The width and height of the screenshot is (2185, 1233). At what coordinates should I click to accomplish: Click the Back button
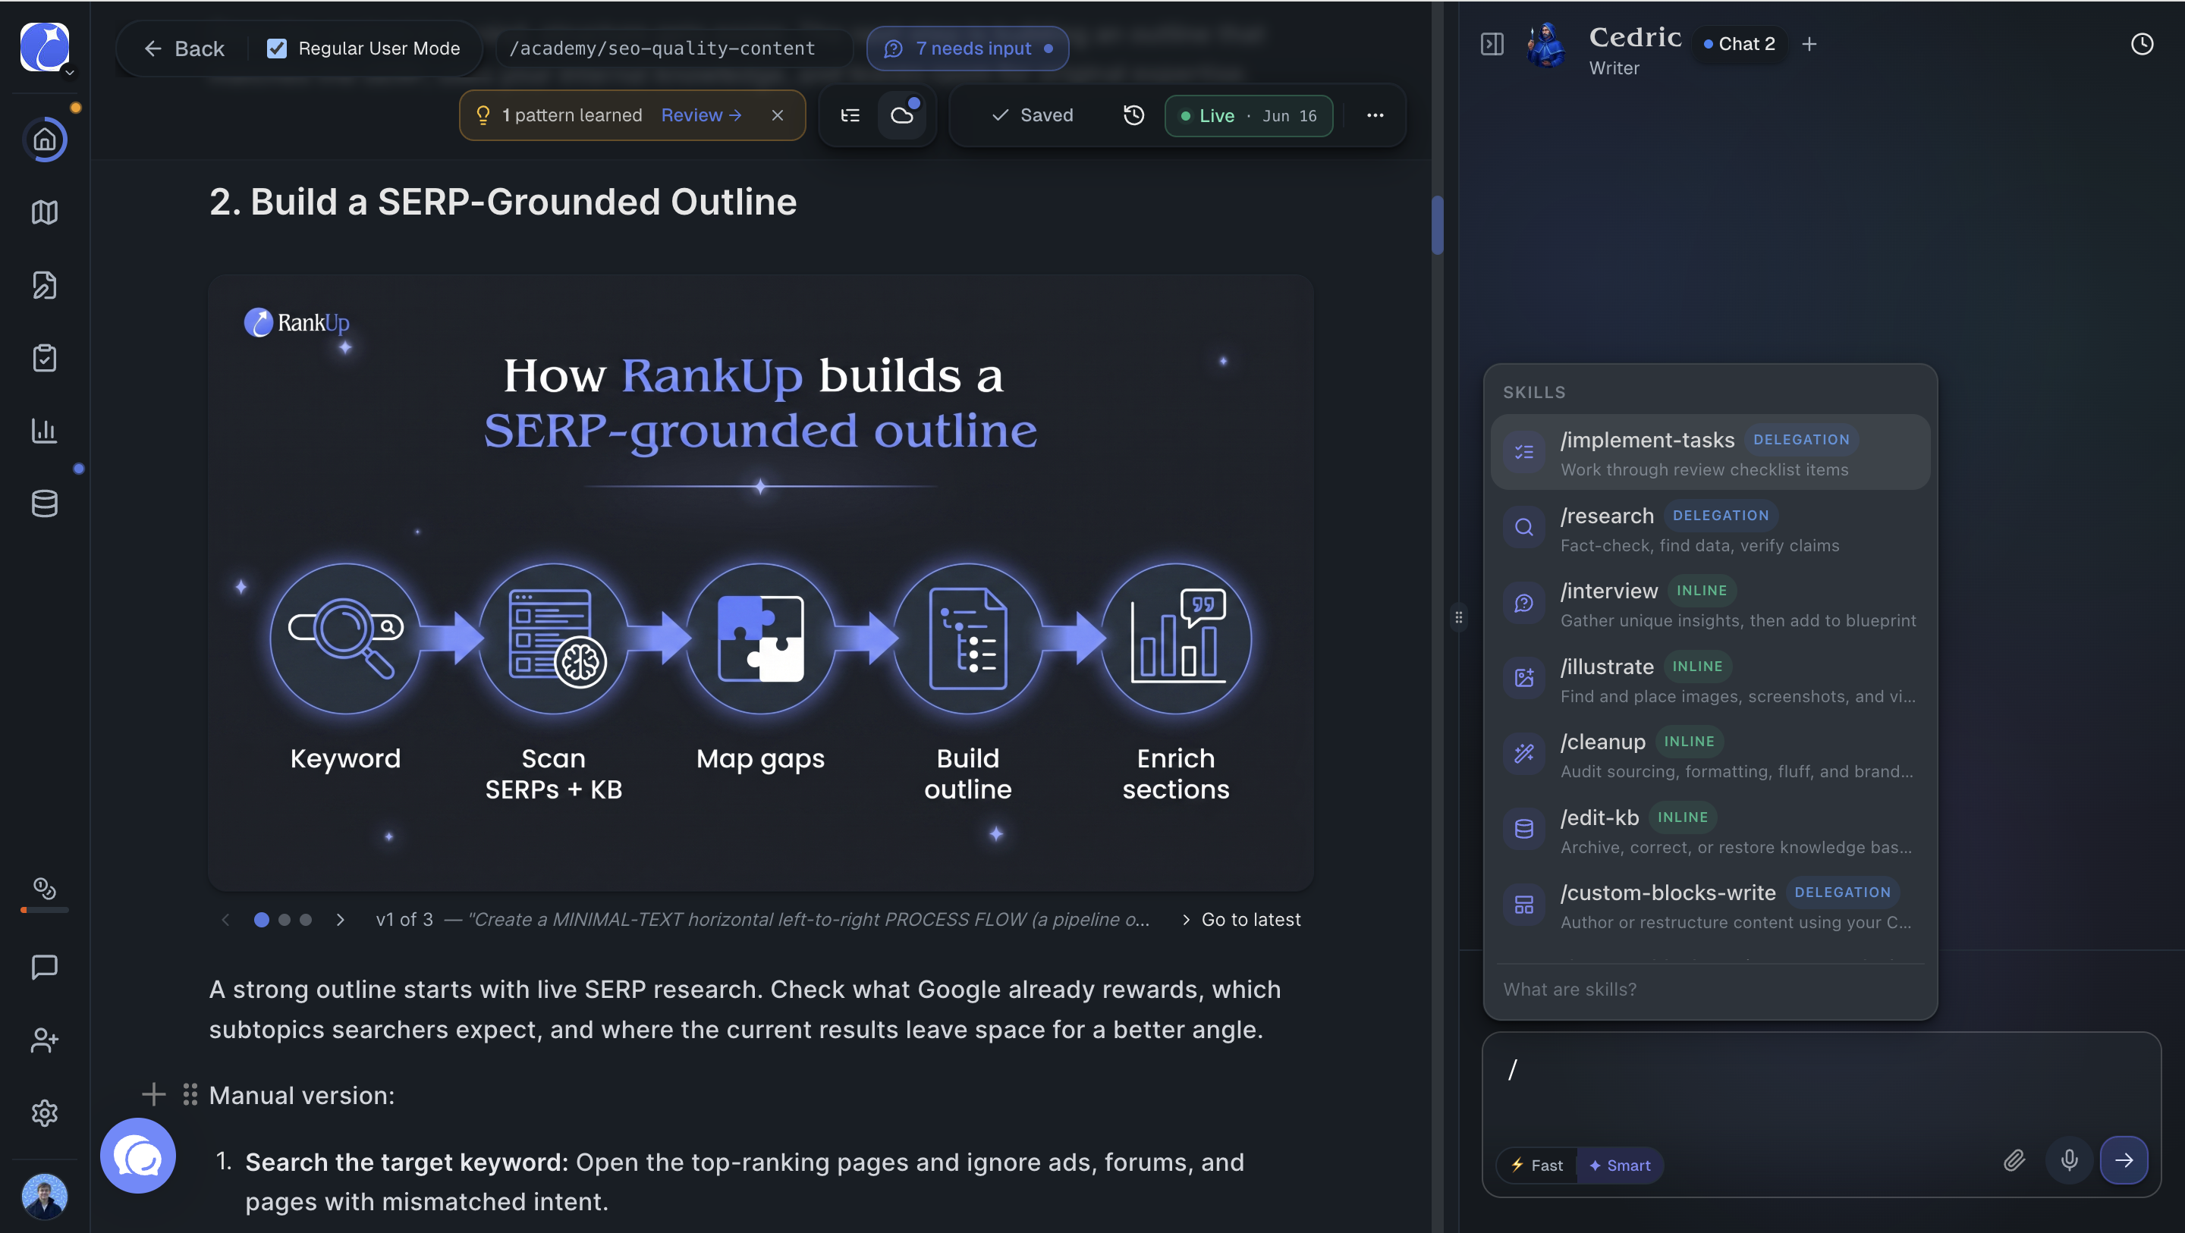point(184,49)
